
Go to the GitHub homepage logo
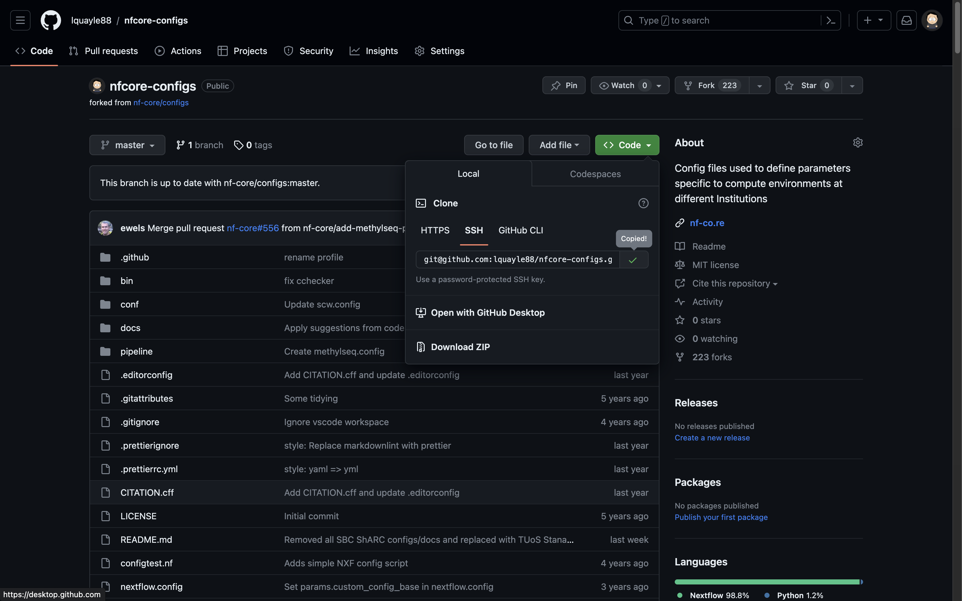point(51,20)
